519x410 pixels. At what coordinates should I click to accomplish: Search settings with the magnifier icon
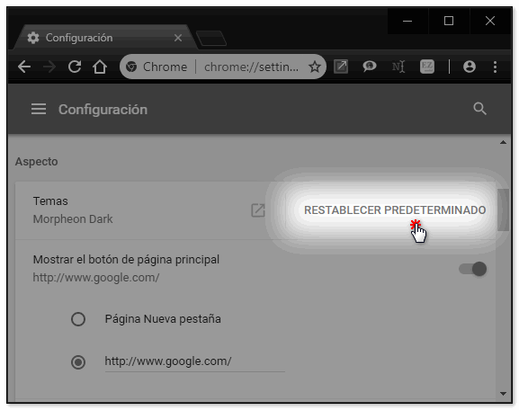(x=479, y=109)
